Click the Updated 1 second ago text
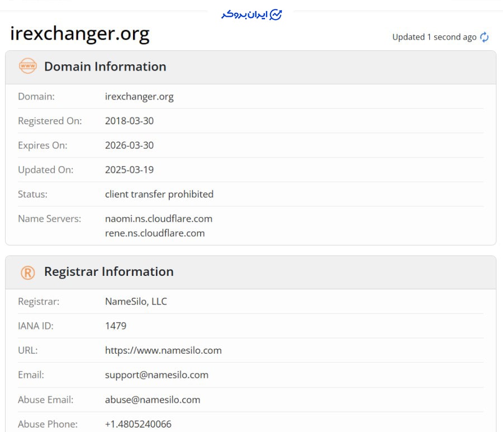The height and width of the screenshot is (432, 503). click(x=434, y=37)
